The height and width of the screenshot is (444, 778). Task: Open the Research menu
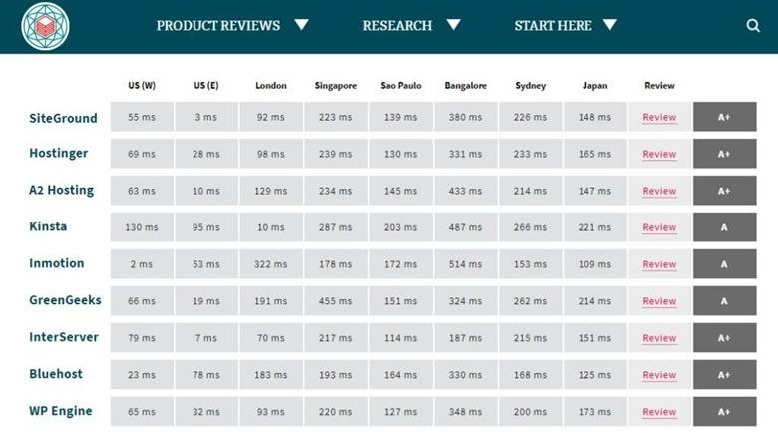point(397,26)
